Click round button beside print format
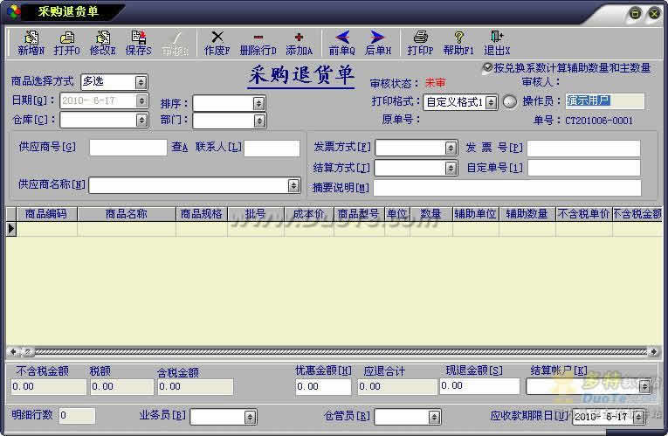Screen dimensions: 668x436 (510, 101)
